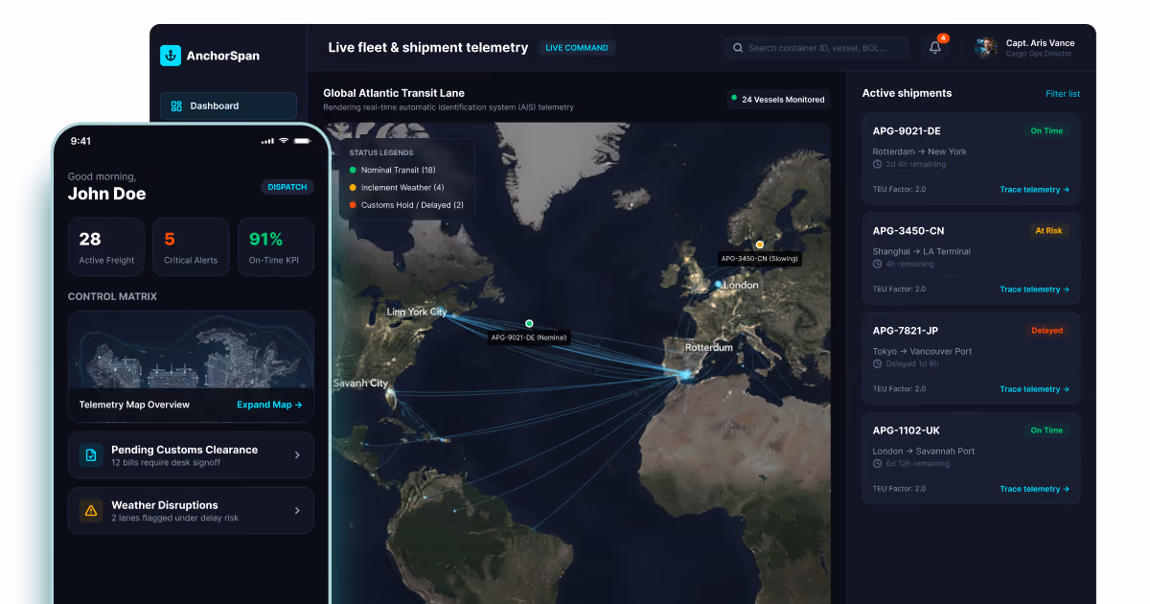Click green vessel marker in the Atlantic
Viewport: 1150px width, 604px height.
point(529,323)
